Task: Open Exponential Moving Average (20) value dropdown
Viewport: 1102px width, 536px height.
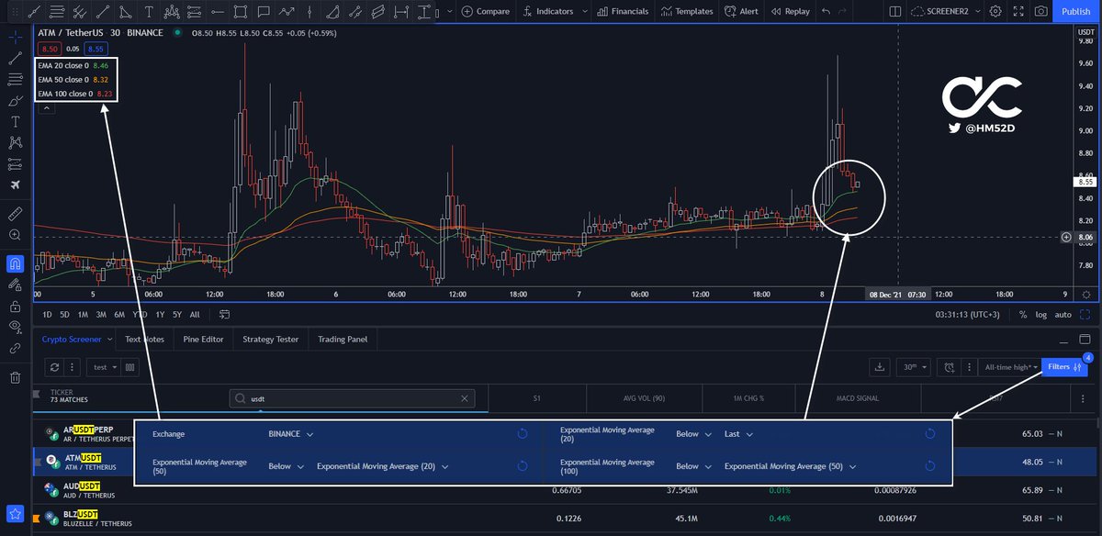Action: point(383,466)
